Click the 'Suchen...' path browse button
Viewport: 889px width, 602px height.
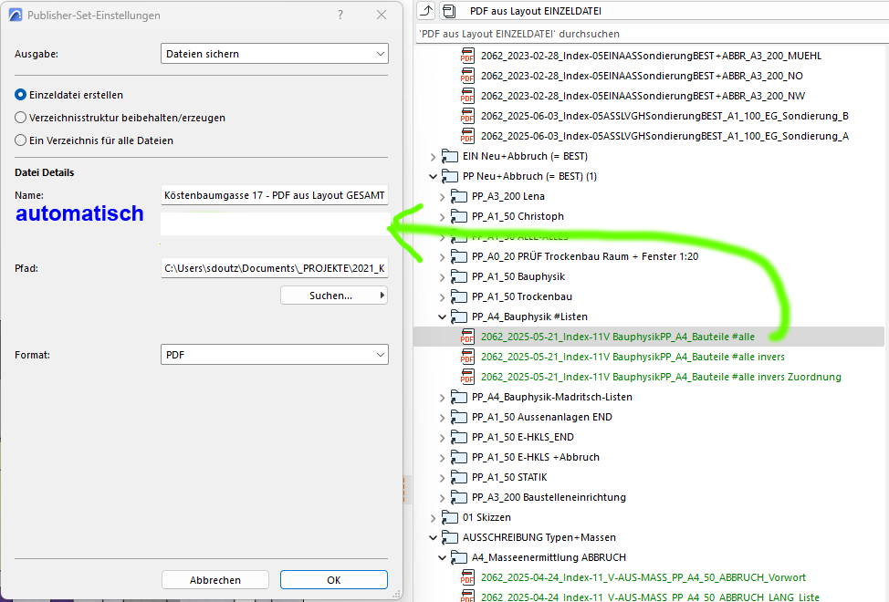click(x=334, y=295)
